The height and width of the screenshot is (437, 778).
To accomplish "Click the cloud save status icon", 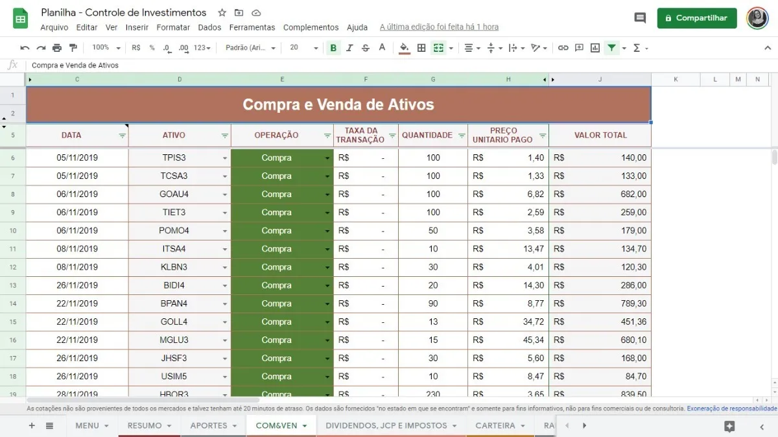I will click(256, 13).
